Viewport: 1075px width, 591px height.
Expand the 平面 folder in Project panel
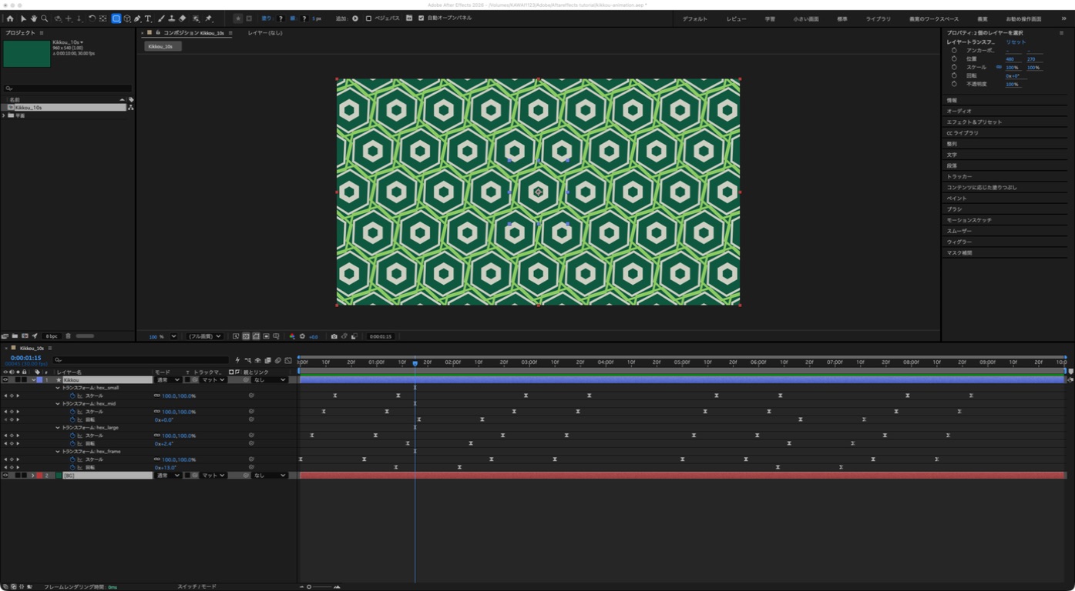(4, 115)
